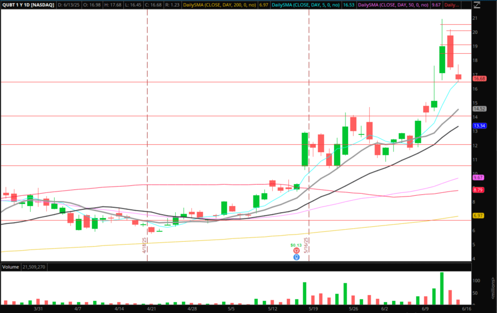Click the truncated red Daily... study label

point(452,5)
